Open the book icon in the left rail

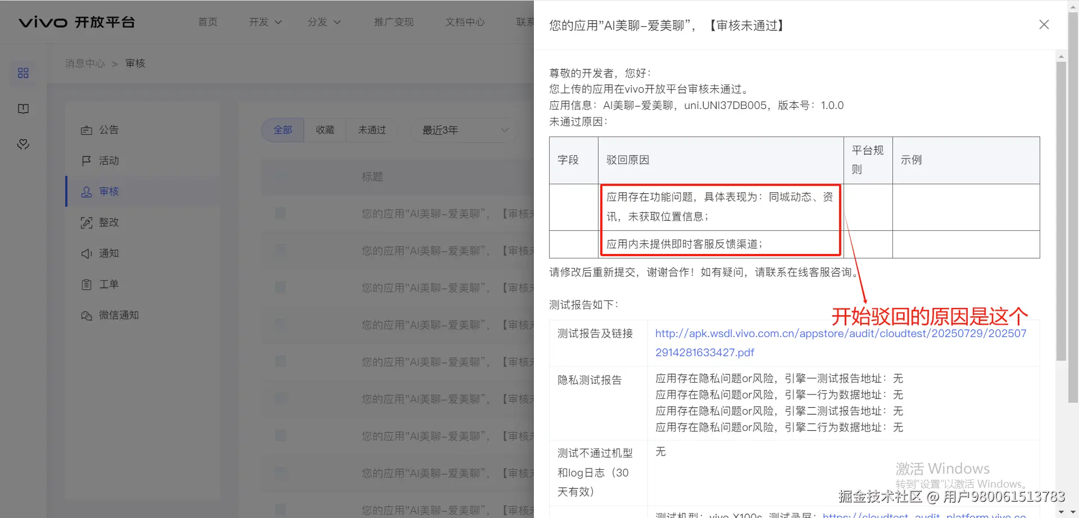[23, 108]
